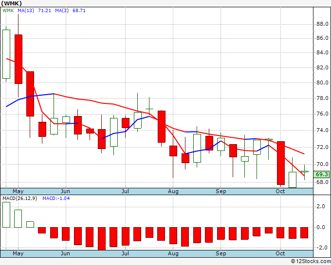331x265 pixels.
Task: Click the 68.71 MA(3) value
Action: tap(79, 11)
